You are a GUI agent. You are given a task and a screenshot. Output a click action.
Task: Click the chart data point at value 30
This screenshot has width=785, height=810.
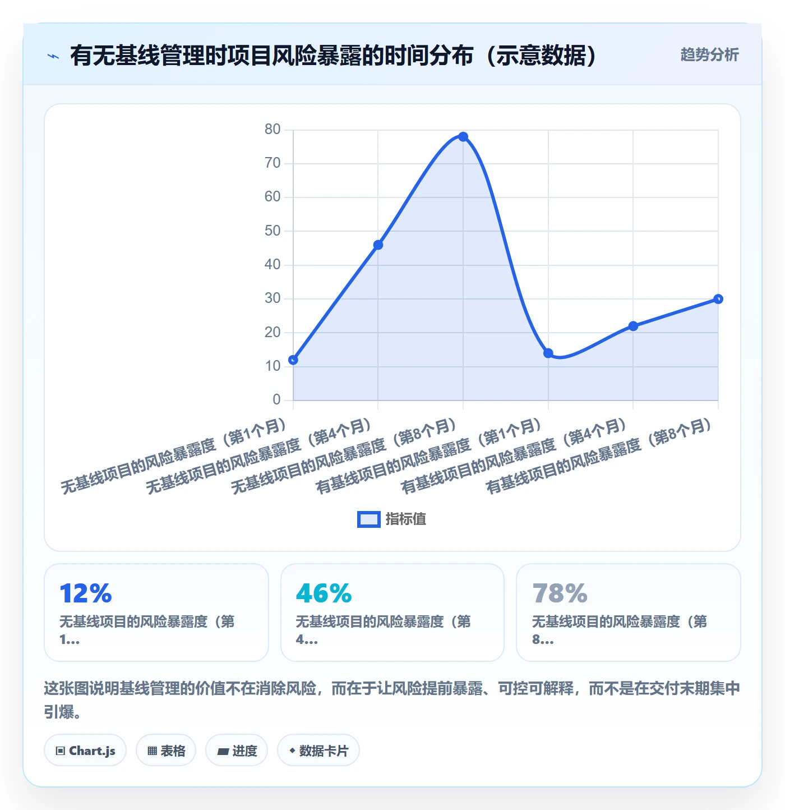[x=718, y=299]
